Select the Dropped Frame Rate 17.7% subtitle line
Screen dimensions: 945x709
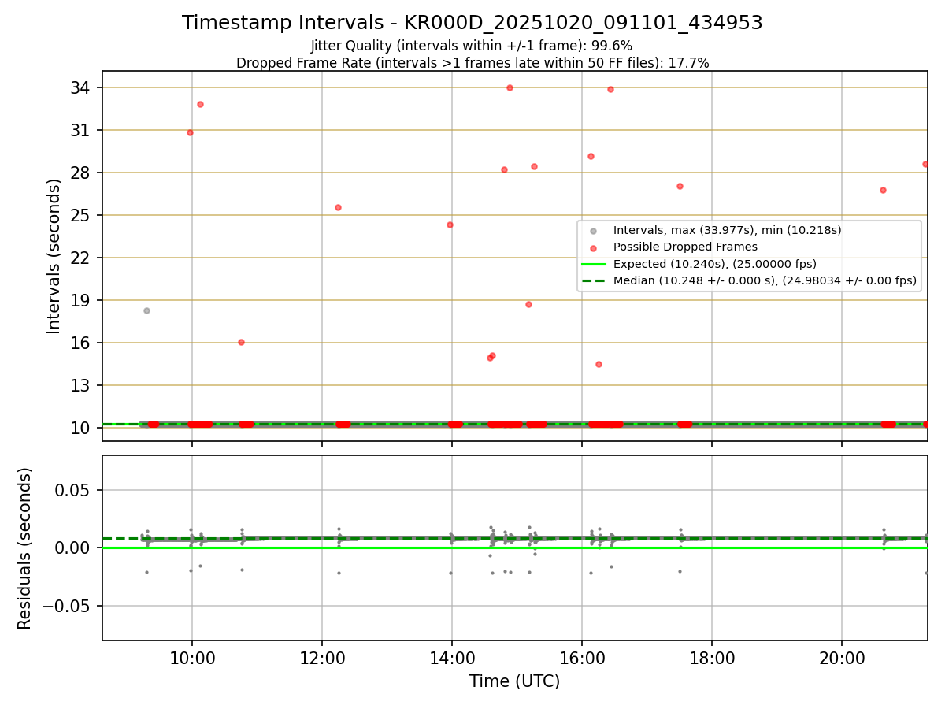pos(472,63)
